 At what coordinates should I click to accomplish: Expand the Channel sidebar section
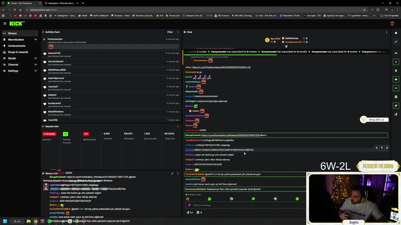click(35, 65)
